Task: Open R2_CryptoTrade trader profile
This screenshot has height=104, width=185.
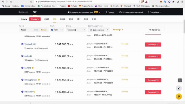Action: tap(31, 80)
